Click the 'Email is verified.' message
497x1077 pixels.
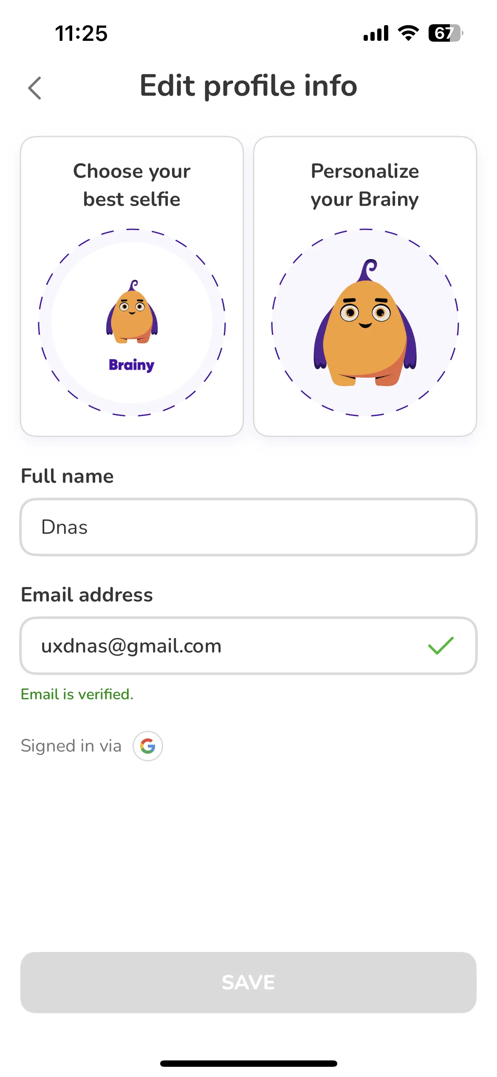(77, 694)
